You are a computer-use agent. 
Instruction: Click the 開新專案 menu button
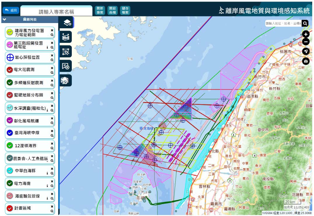(100, 10)
